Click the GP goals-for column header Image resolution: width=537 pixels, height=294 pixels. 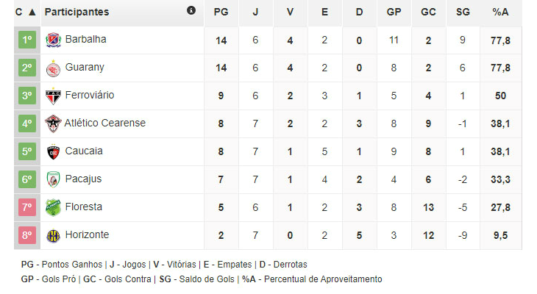tap(394, 12)
